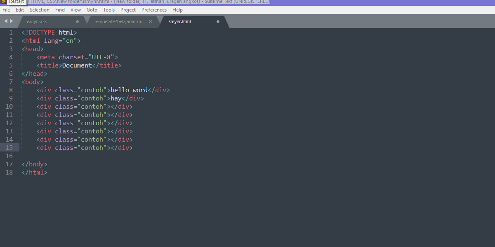Click the unsaved-changes dot on ismynr.html tab
The image size is (495, 247).
tap(218, 21)
